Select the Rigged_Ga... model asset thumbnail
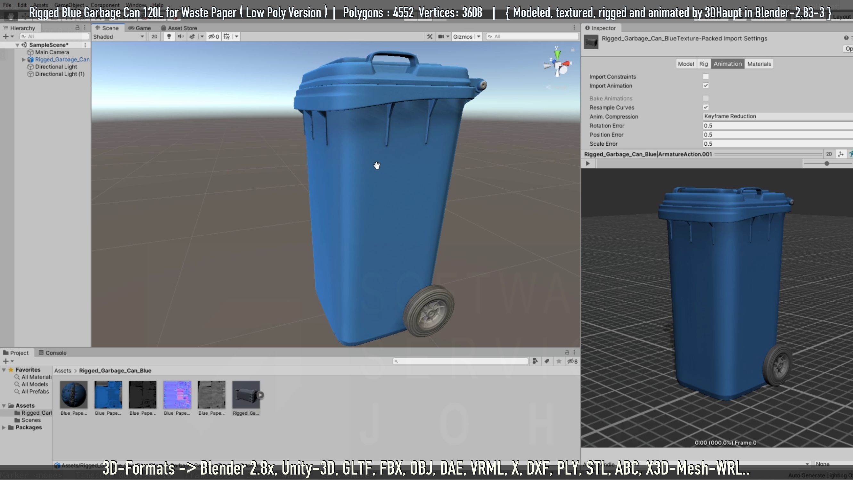This screenshot has width=853, height=480. point(246,398)
